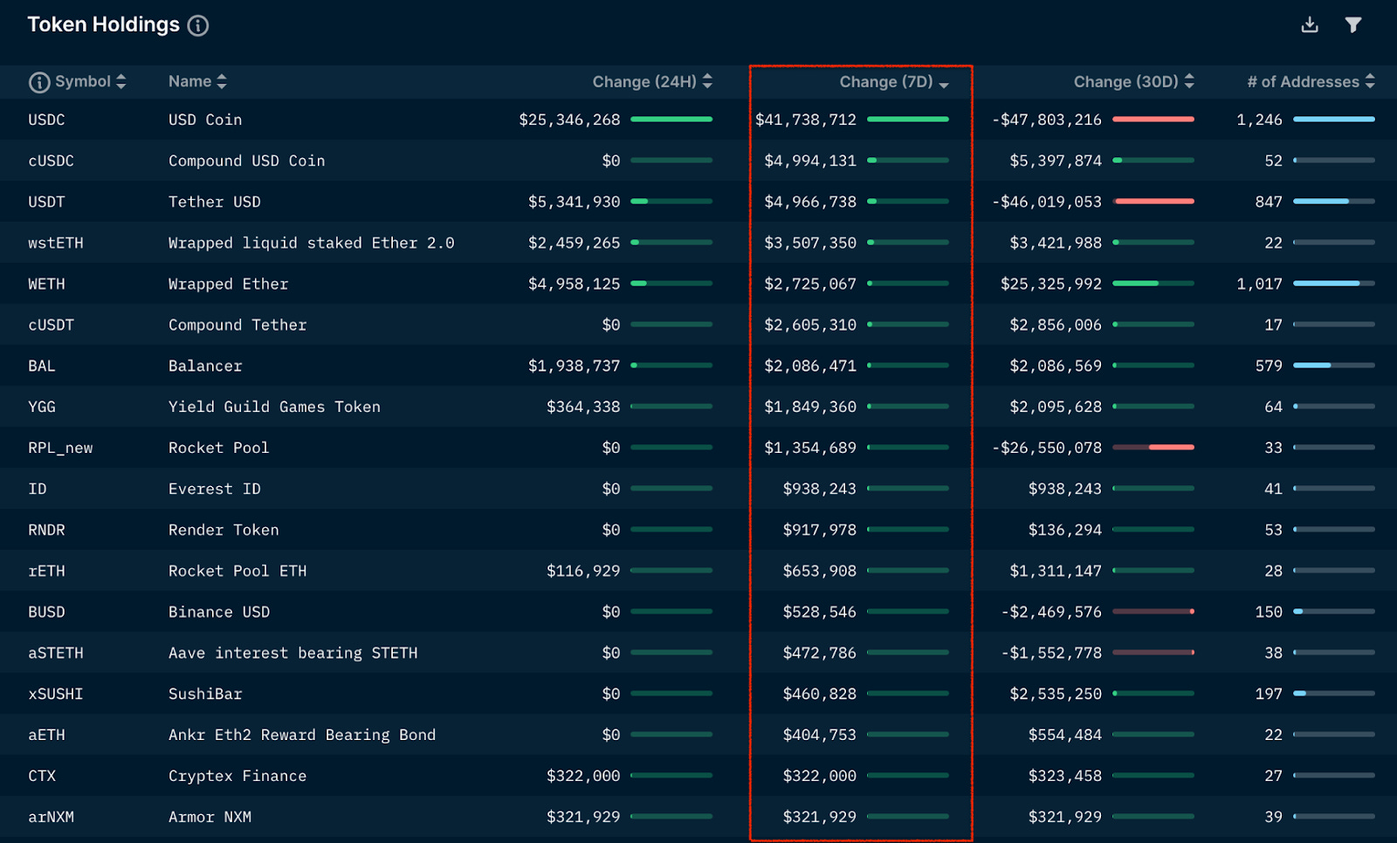
Task: Click USDC 24H change green bar
Action: pos(671,119)
